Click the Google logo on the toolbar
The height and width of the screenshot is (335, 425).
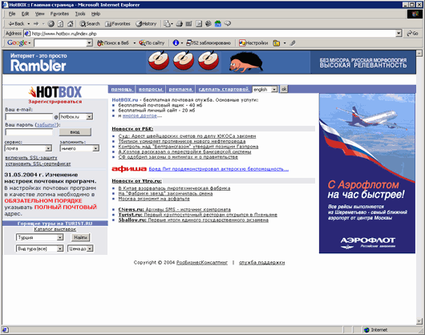(17, 42)
